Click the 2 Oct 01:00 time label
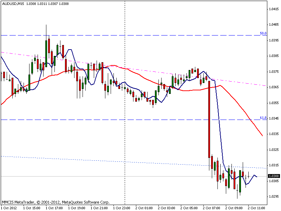The width and height of the screenshot is (281, 211). coord(144,208)
